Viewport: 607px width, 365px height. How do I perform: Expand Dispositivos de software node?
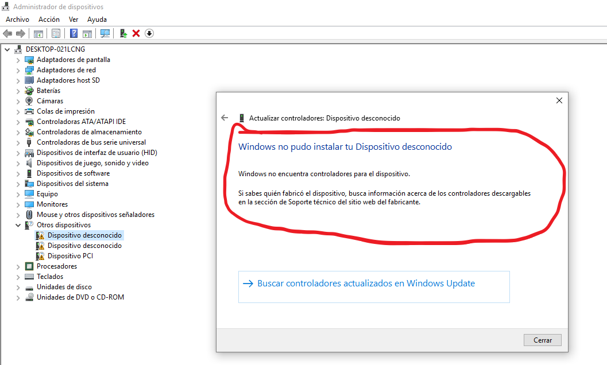pos(18,174)
